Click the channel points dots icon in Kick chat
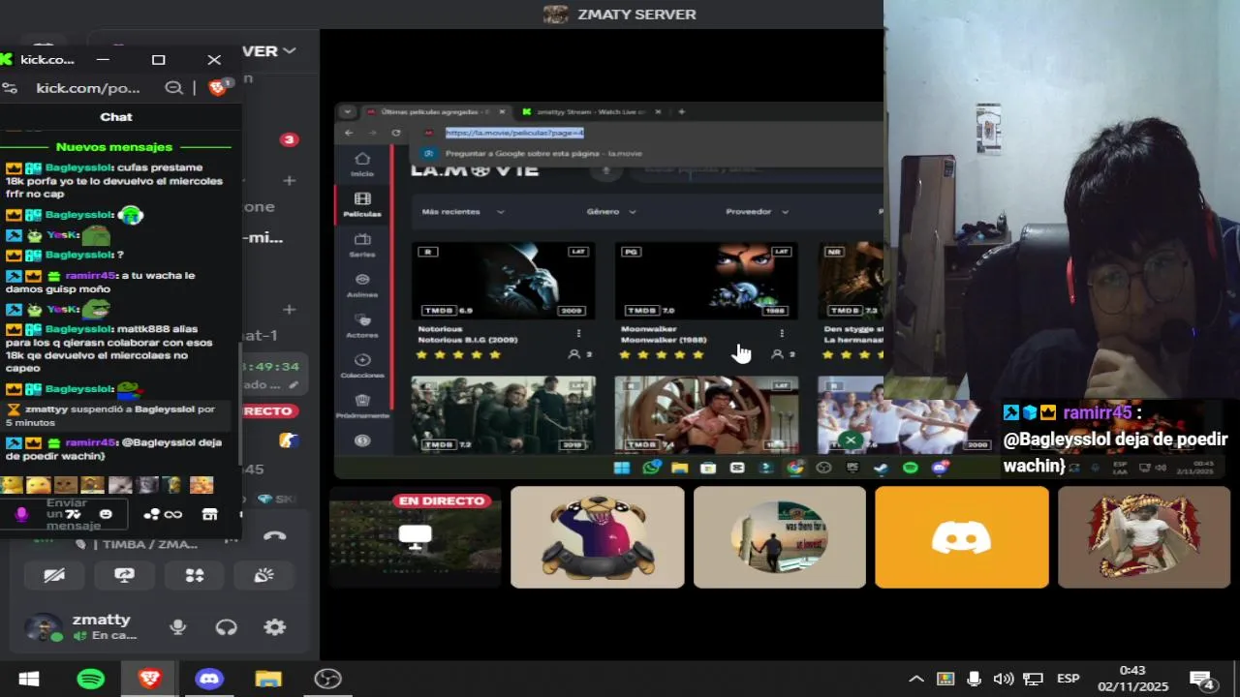 [152, 514]
